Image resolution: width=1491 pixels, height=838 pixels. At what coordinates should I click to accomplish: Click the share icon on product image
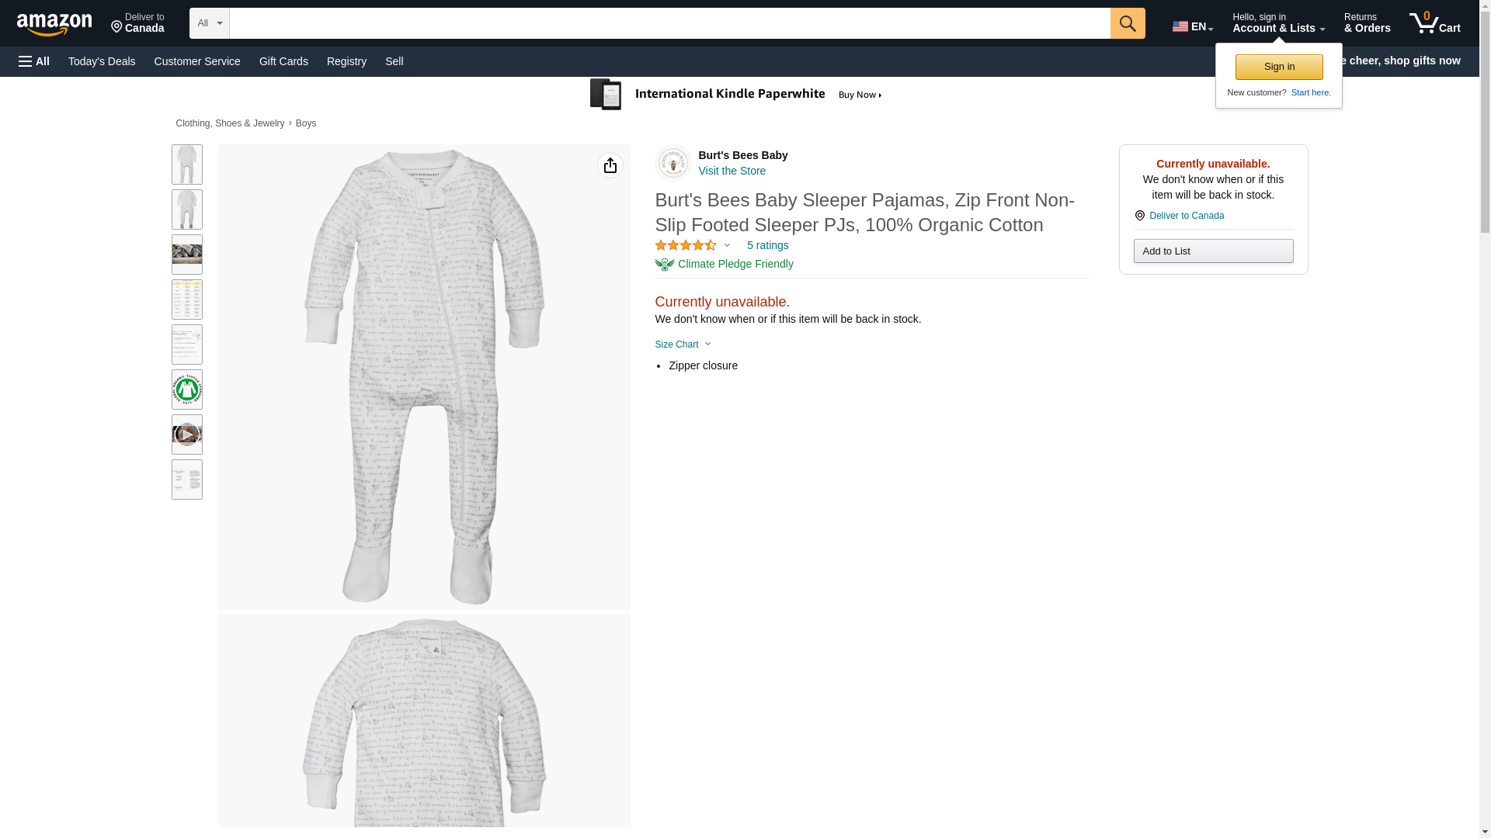pos(610,165)
